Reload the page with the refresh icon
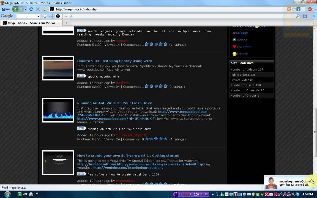This screenshot has height=198, width=317. [31, 9]
